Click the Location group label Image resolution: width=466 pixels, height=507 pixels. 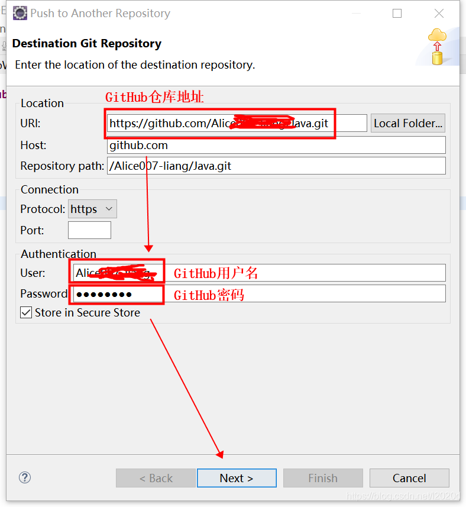[x=42, y=103]
